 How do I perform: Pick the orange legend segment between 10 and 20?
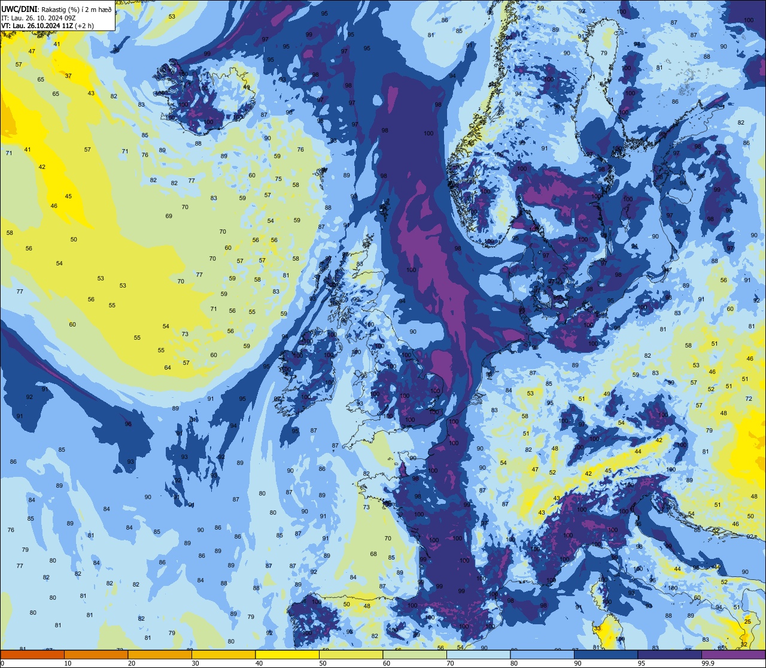coord(96,654)
